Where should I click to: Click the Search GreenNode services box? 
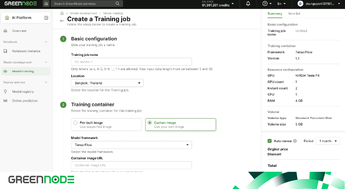(x=87, y=3)
